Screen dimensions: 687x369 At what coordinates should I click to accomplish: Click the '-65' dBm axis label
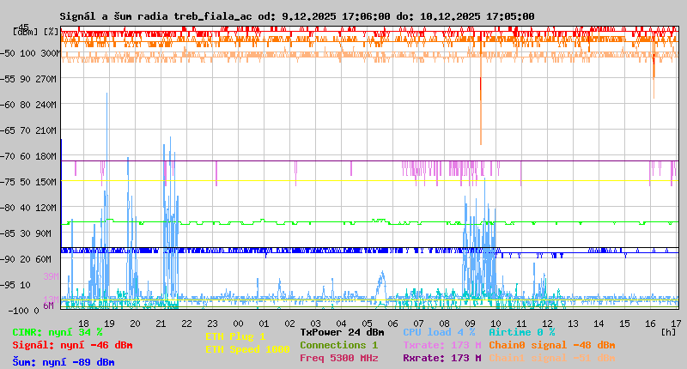point(8,130)
